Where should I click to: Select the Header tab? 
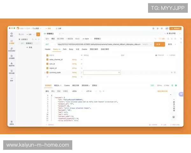click(x=47, y=49)
